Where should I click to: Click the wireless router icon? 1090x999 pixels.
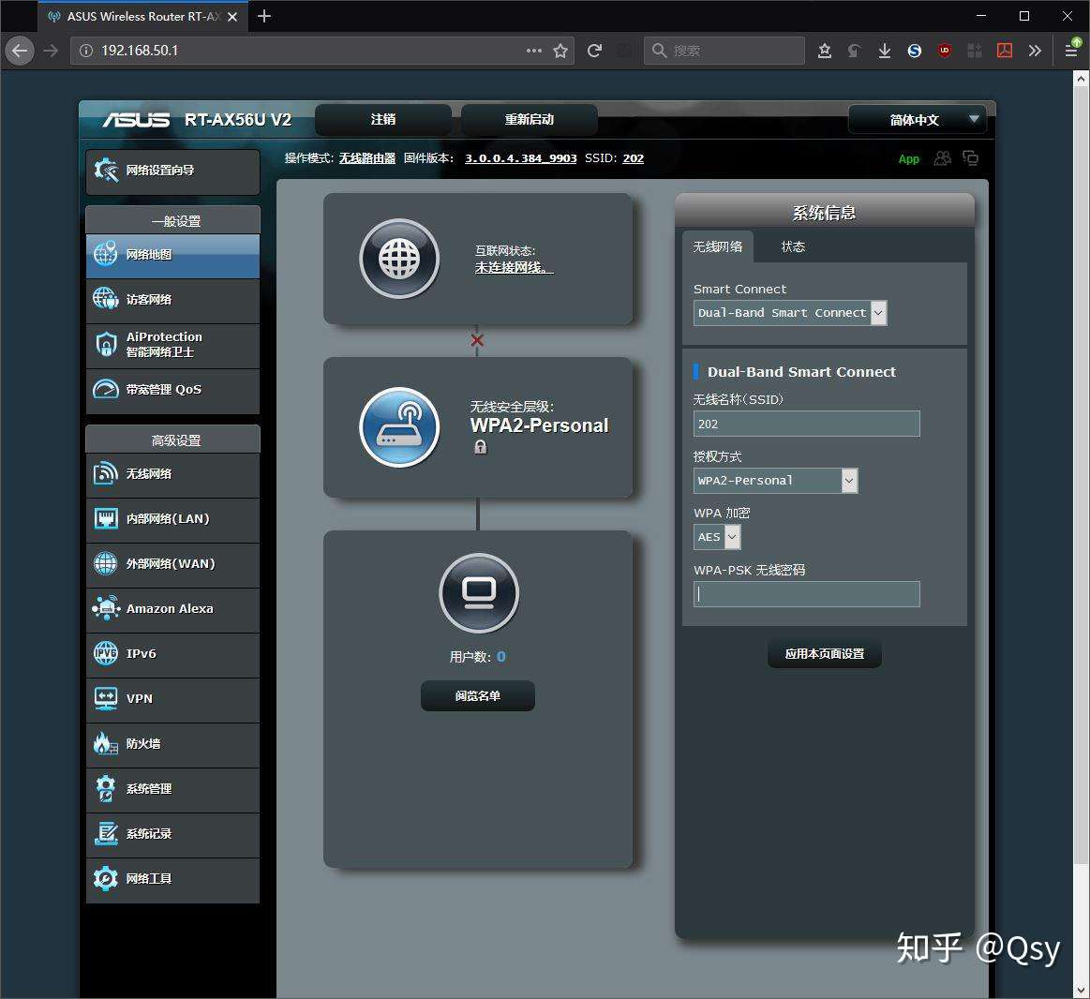[x=399, y=426]
